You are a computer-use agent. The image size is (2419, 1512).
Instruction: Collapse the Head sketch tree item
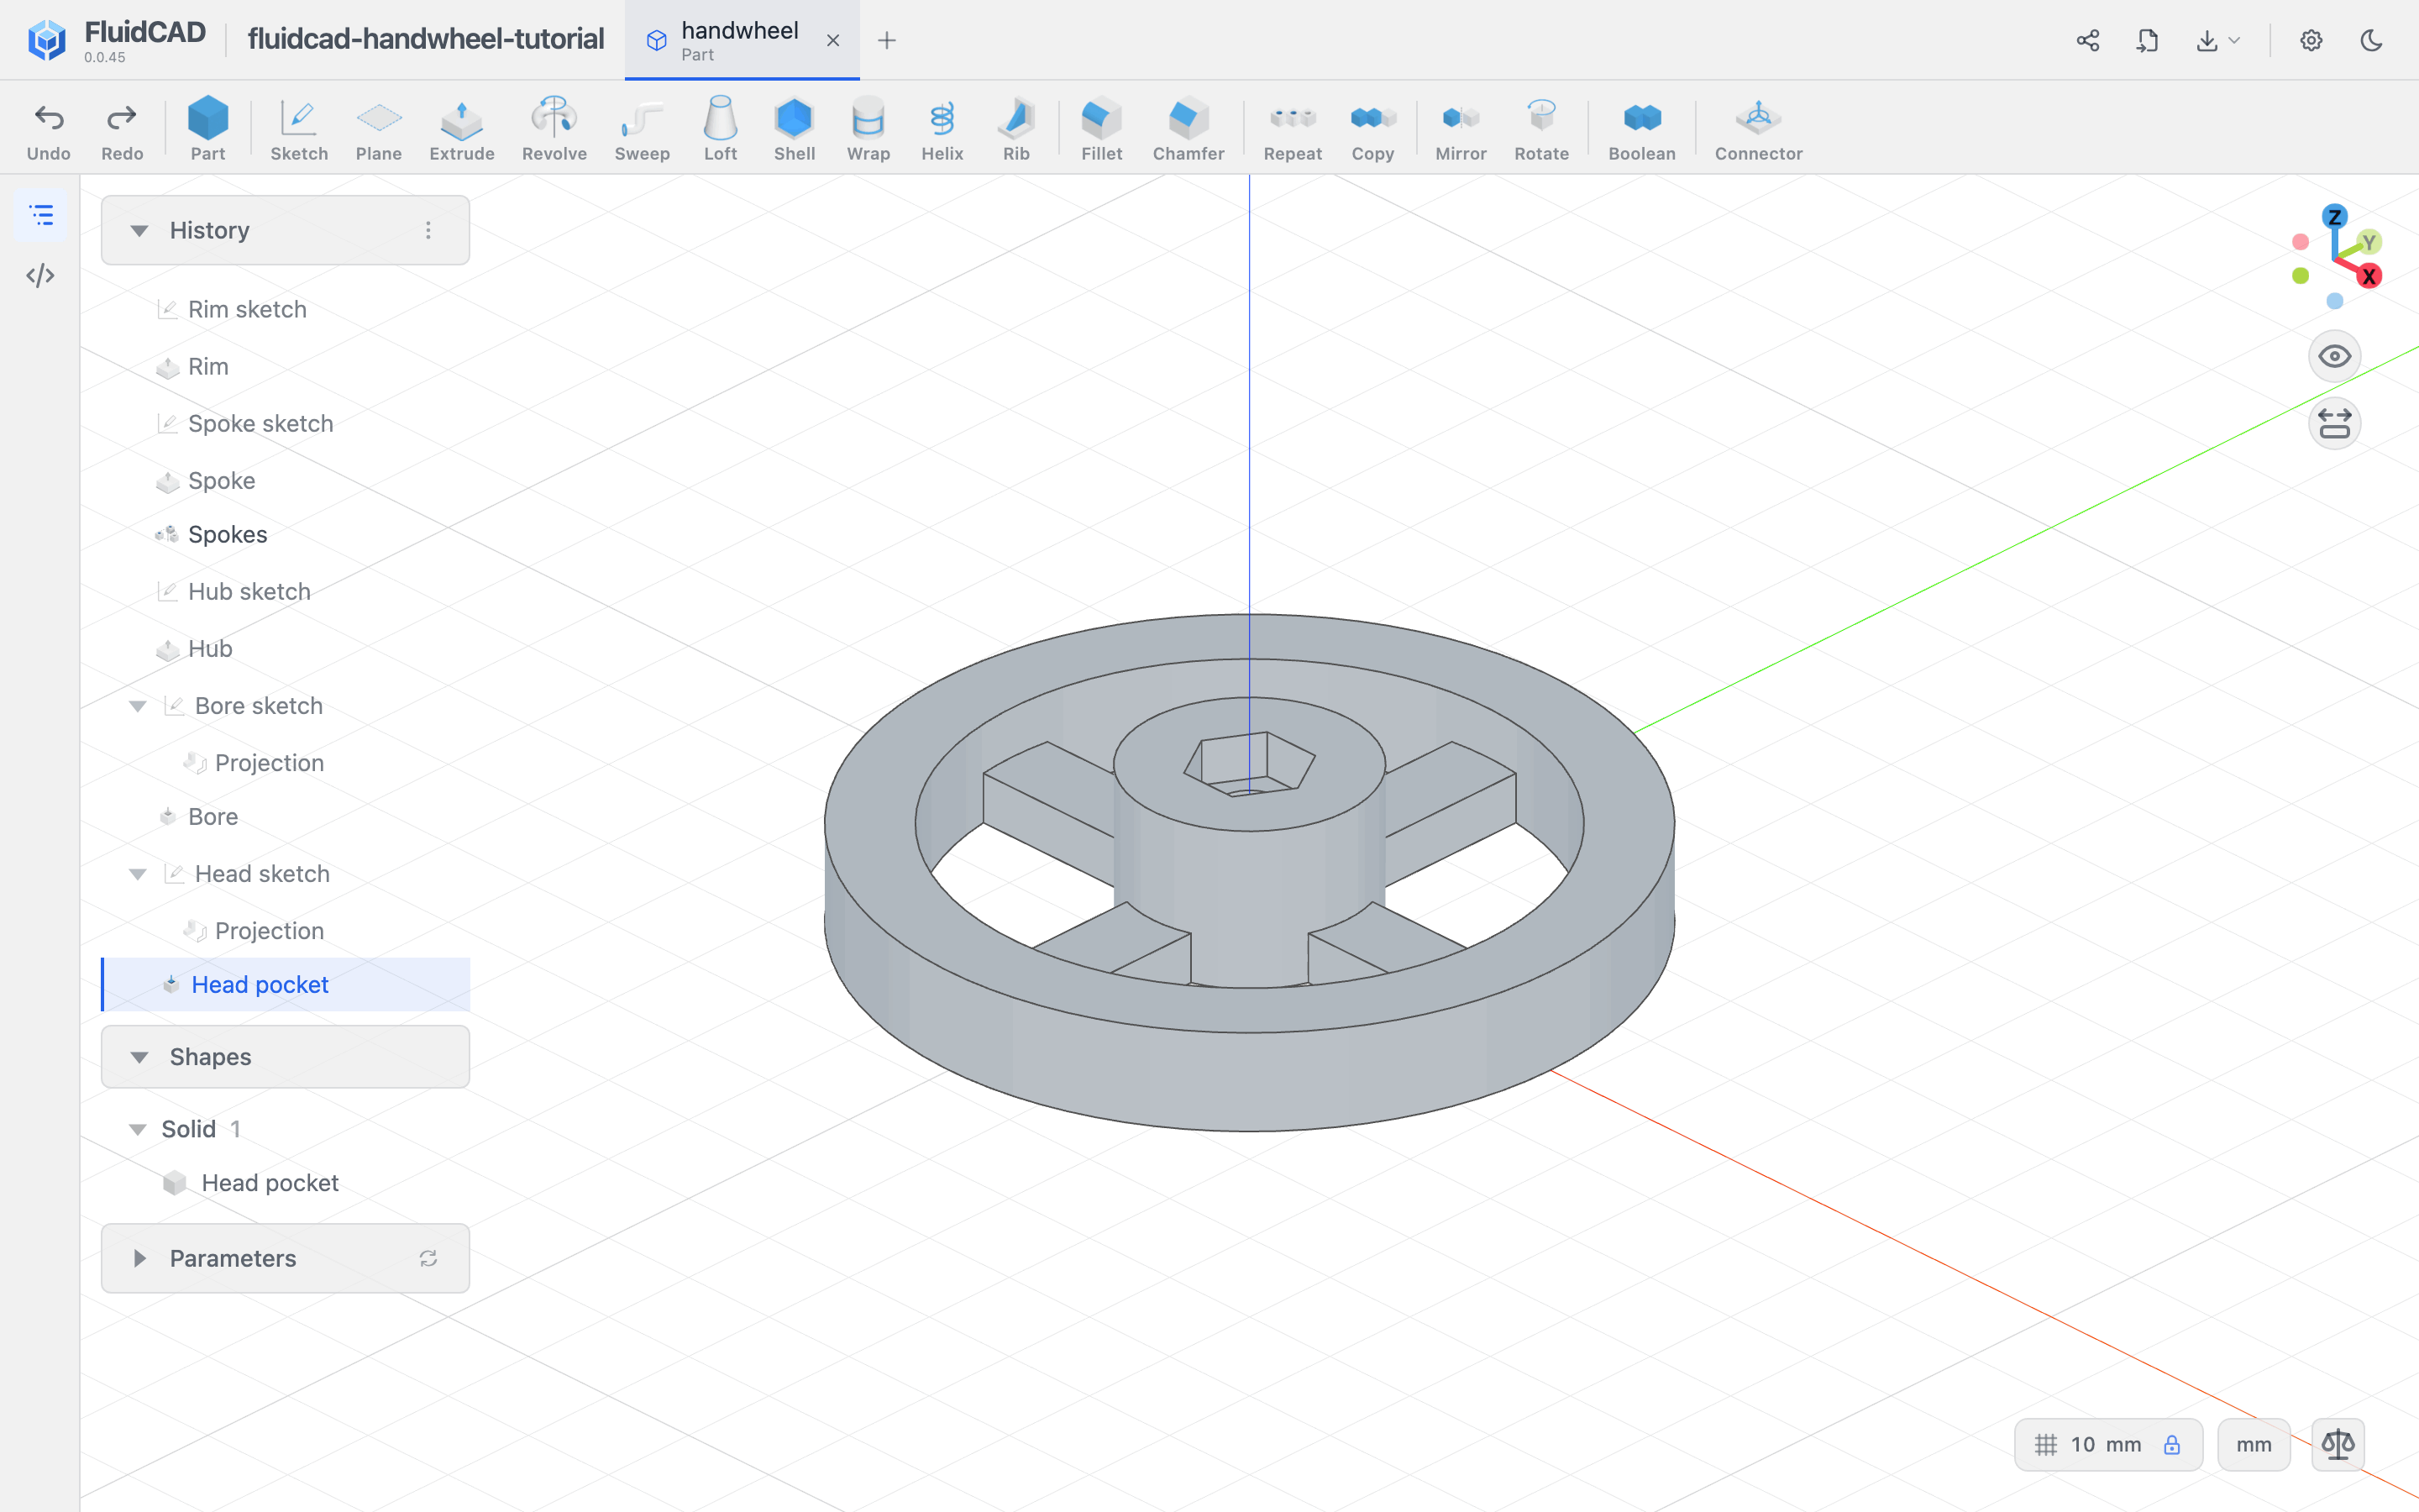(x=138, y=874)
